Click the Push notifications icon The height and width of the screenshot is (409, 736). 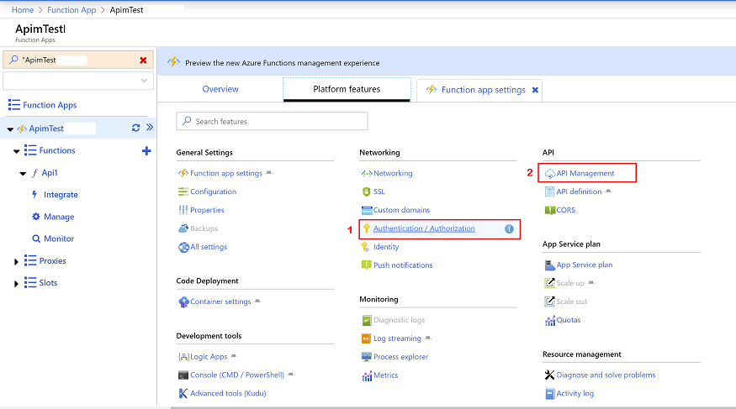(367, 265)
